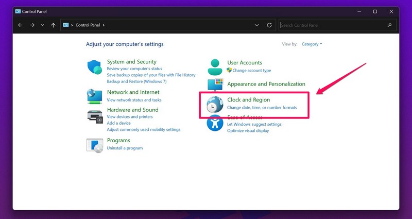Open the Network and Internet icon
Viewport: 412px width, 219px height.
click(95, 96)
